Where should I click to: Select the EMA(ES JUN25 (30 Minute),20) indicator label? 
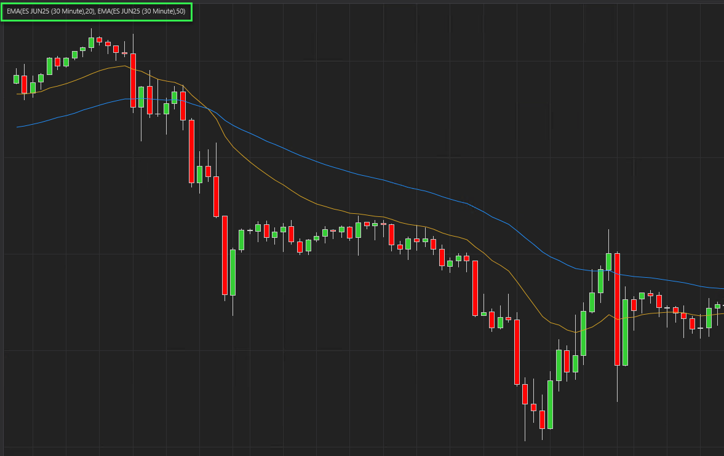(x=50, y=11)
